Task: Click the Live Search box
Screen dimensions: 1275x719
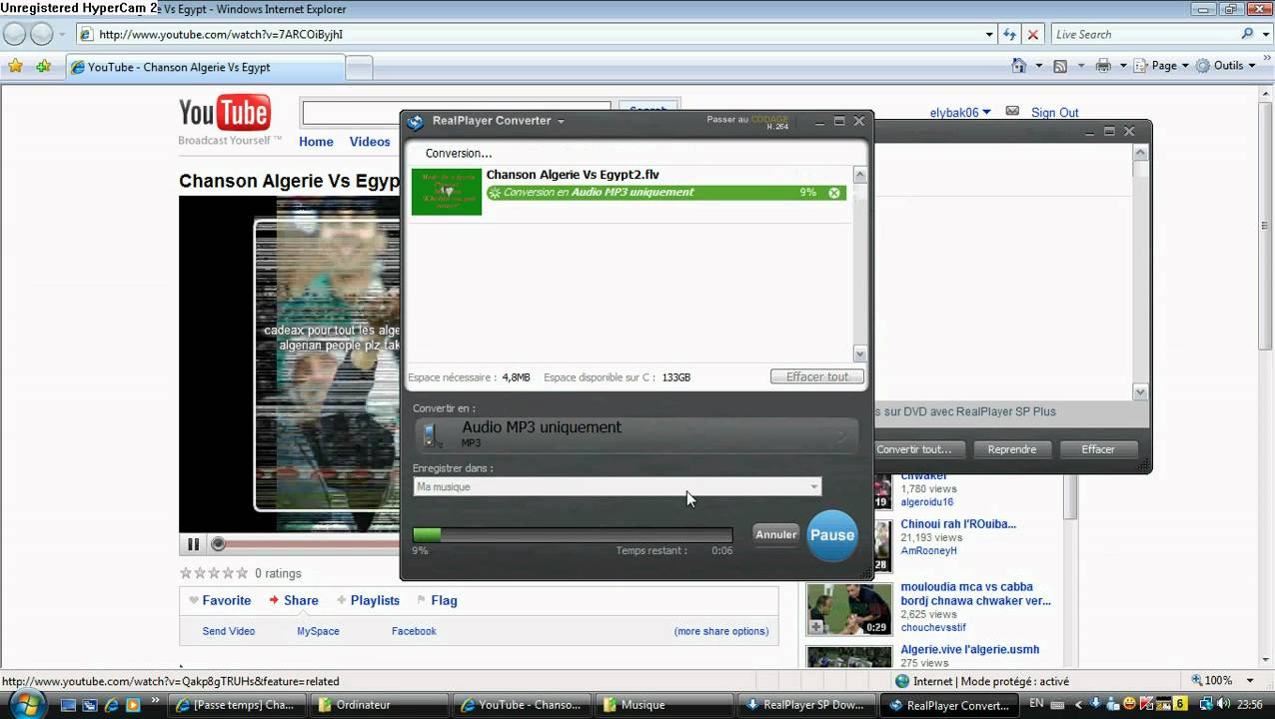Action: (x=1144, y=34)
